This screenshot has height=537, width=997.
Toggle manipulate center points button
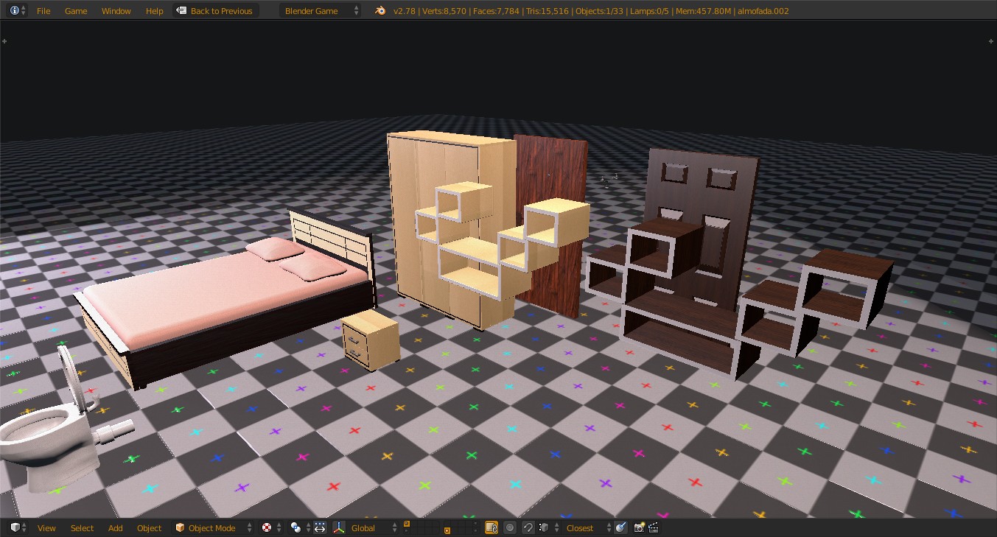click(320, 527)
